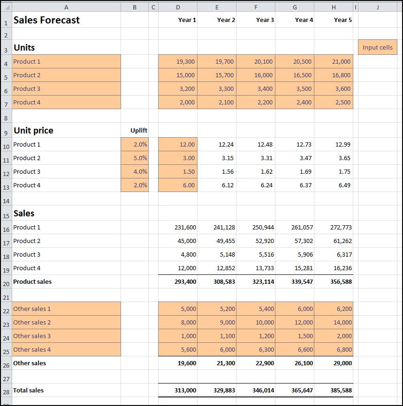Click sales value 272,773

[x=334, y=227]
